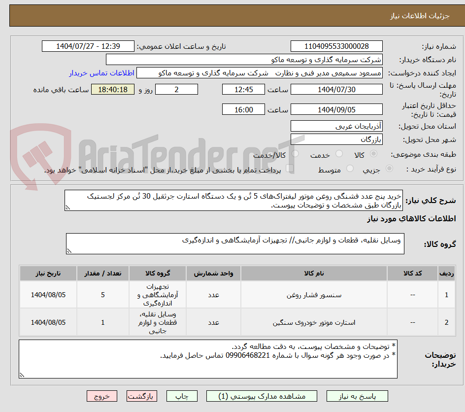Click the resize handle of گروه کالا box
This screenshot has width=465, height=412.
(69, 251)
